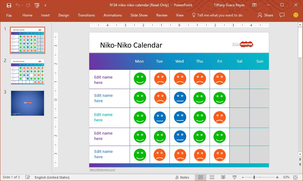
Task: Select blue neutral face Tuesday third row
Action: tap(160, 117)
